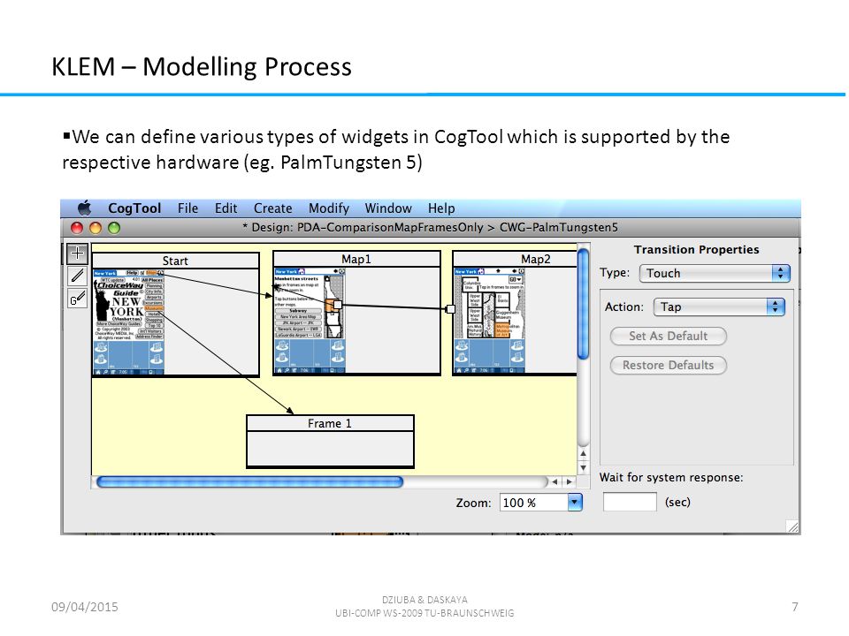
Task: Select the create frame plus tool
Action: coord(78,254)
